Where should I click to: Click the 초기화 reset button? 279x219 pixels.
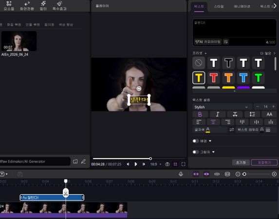(241, 163)
